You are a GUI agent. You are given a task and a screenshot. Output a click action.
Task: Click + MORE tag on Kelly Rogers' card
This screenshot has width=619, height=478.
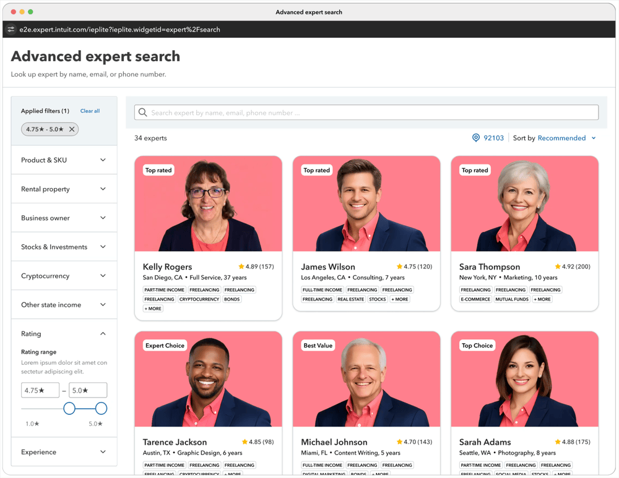point(153,309)
